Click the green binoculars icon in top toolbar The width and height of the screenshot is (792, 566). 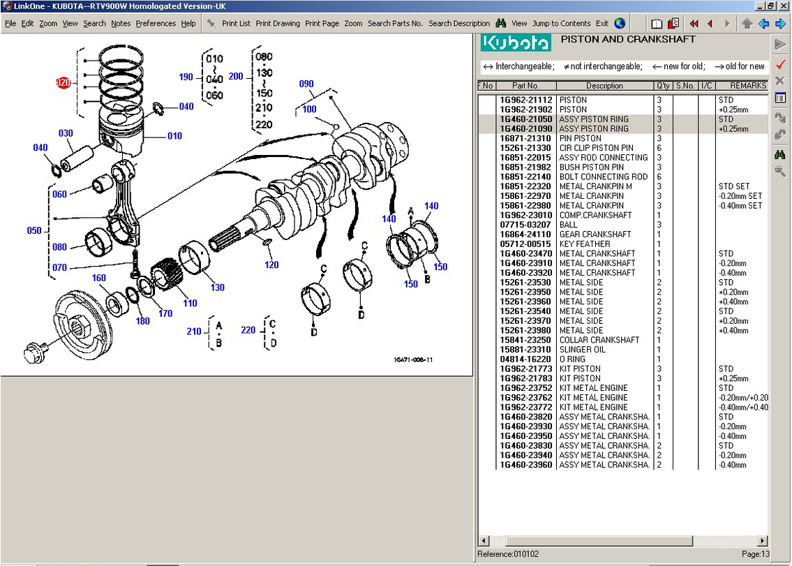click(x=501, y=23)
